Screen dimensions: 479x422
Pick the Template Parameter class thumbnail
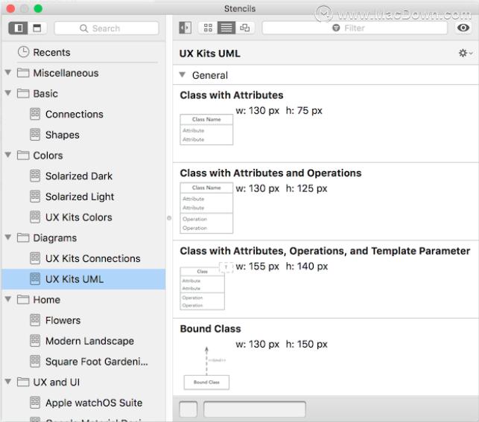tap(206, 286)
